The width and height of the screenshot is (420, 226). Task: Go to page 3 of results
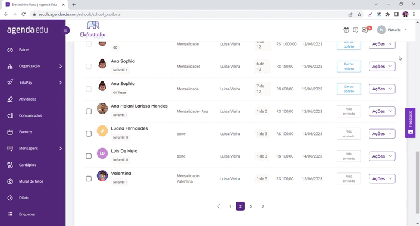(x=250, y=206)
